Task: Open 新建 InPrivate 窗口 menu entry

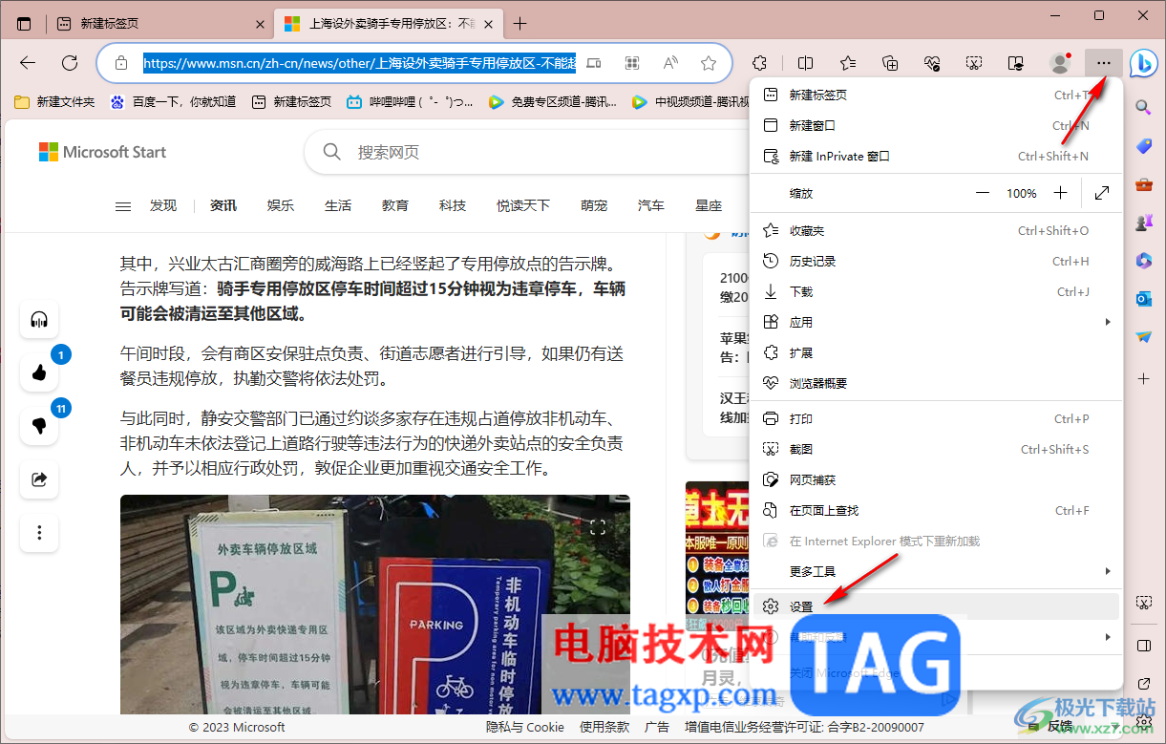Action: click(x=937, y=156)
